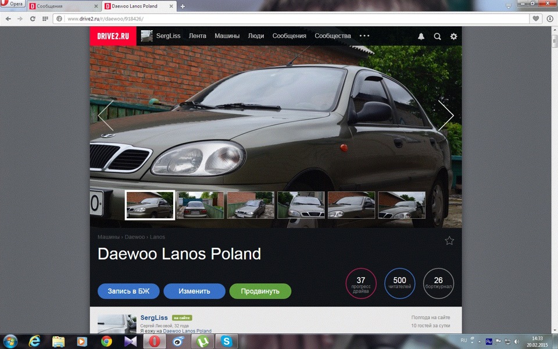Select the Daewoo Lanos Poland tab
Viewport: 558px width, 349px height.
click(x=139, y=6)
